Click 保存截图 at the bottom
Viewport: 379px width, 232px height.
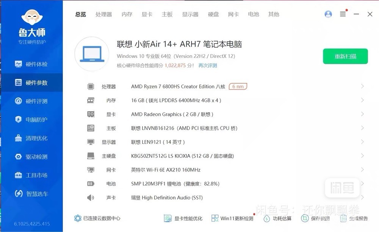coord(316,218)
